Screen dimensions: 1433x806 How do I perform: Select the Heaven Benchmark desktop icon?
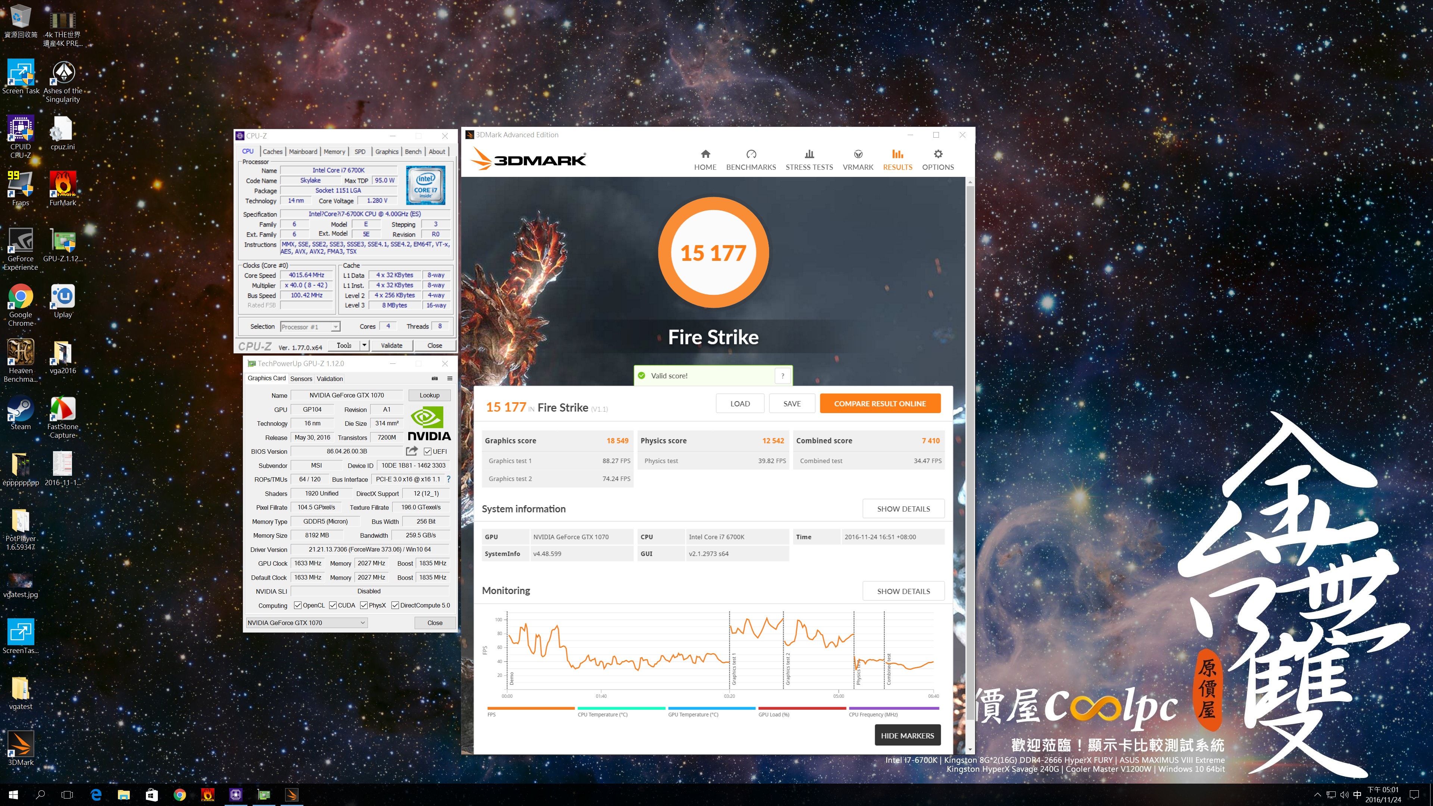pyautogui.click(x=21, y=361)
